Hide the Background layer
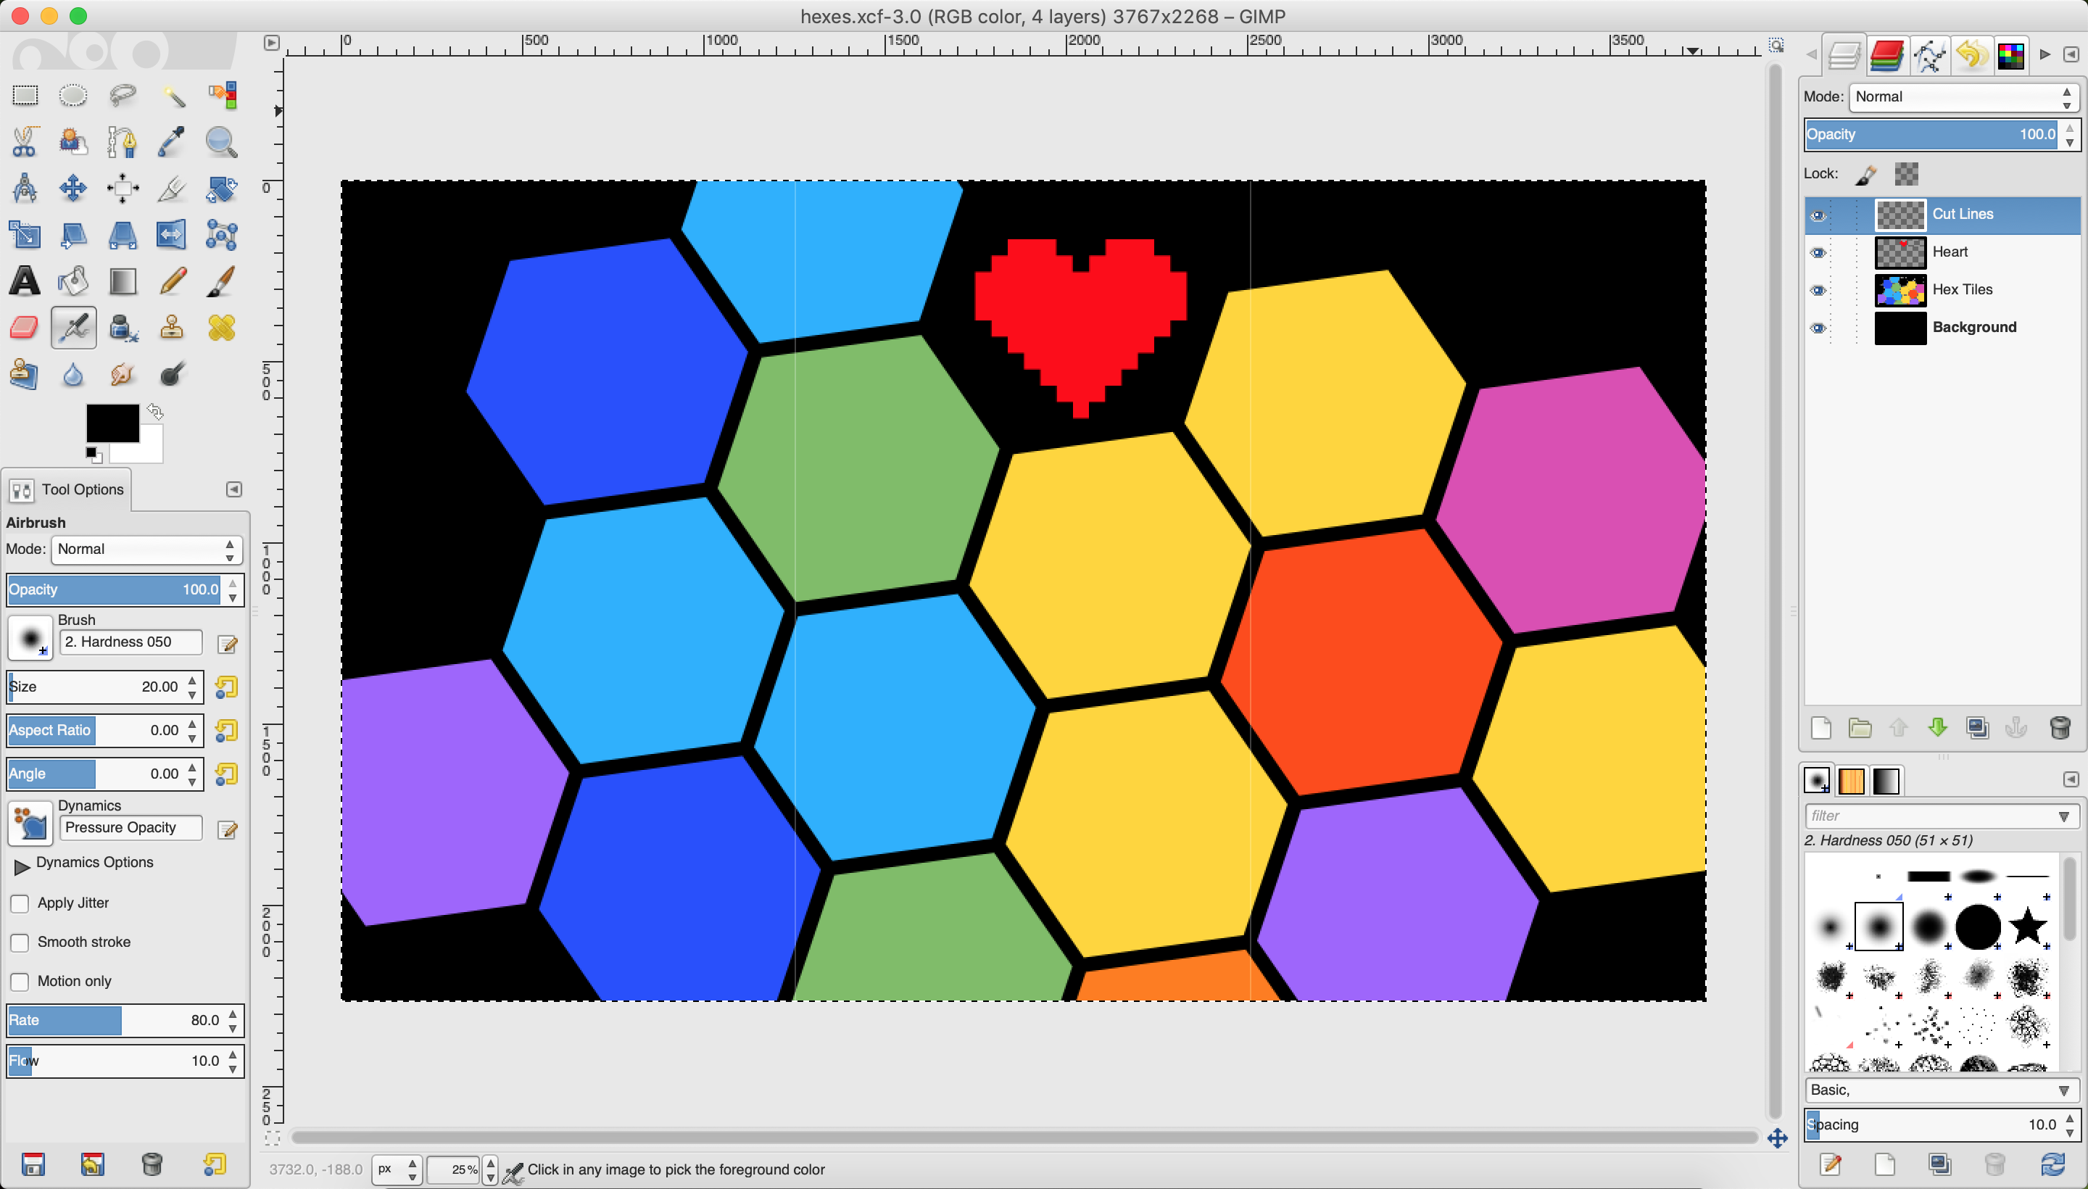 pyautogui.click(x=1818, y=328)
